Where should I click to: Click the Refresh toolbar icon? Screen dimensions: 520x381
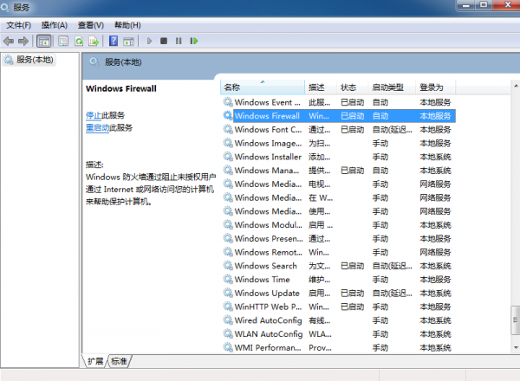(79, 41)
